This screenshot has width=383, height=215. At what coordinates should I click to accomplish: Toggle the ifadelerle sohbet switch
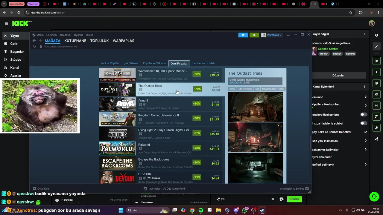pos(364,123)
